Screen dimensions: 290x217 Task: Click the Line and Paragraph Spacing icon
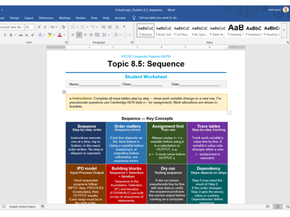pos(104,35)
